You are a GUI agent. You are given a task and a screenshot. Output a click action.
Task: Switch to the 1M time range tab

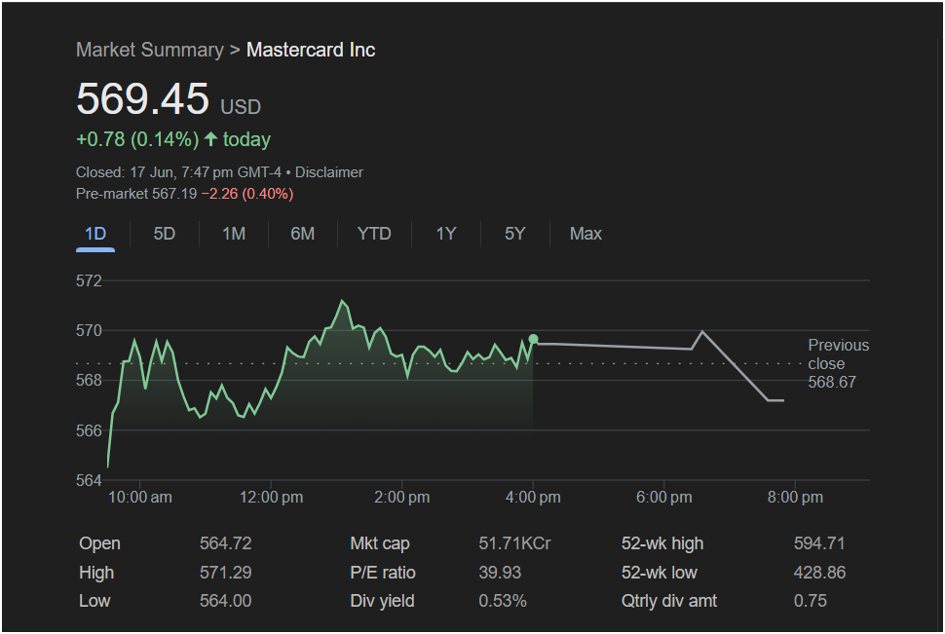pyautogui.click(x=234, y=234)
